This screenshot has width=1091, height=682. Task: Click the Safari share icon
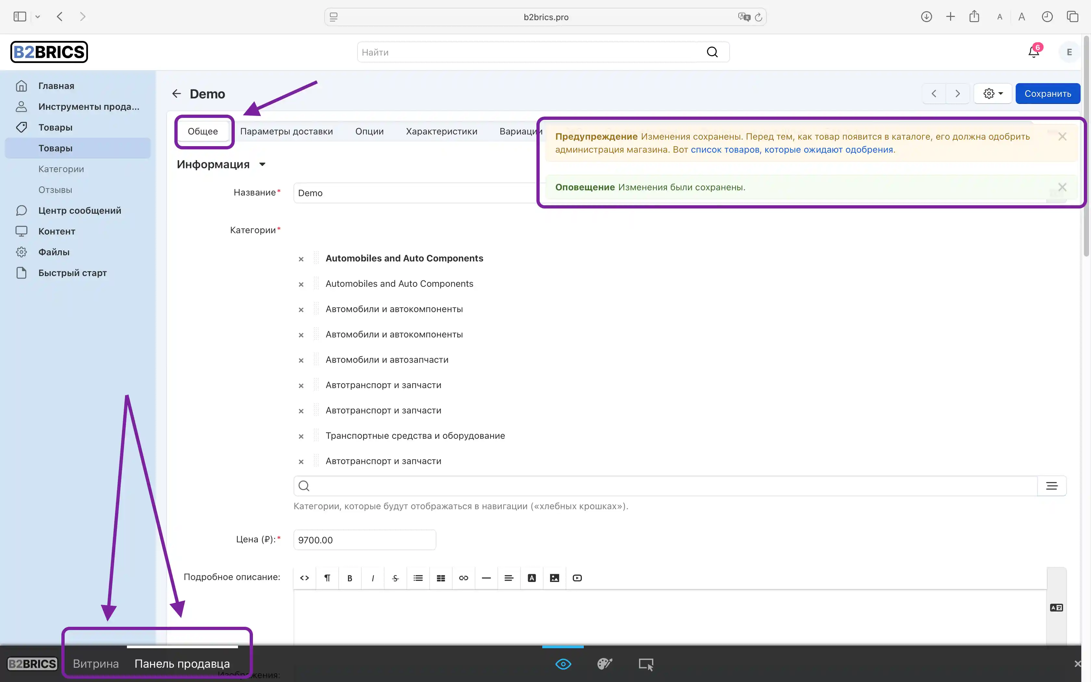pyautogui.click(x=974, y=16)
